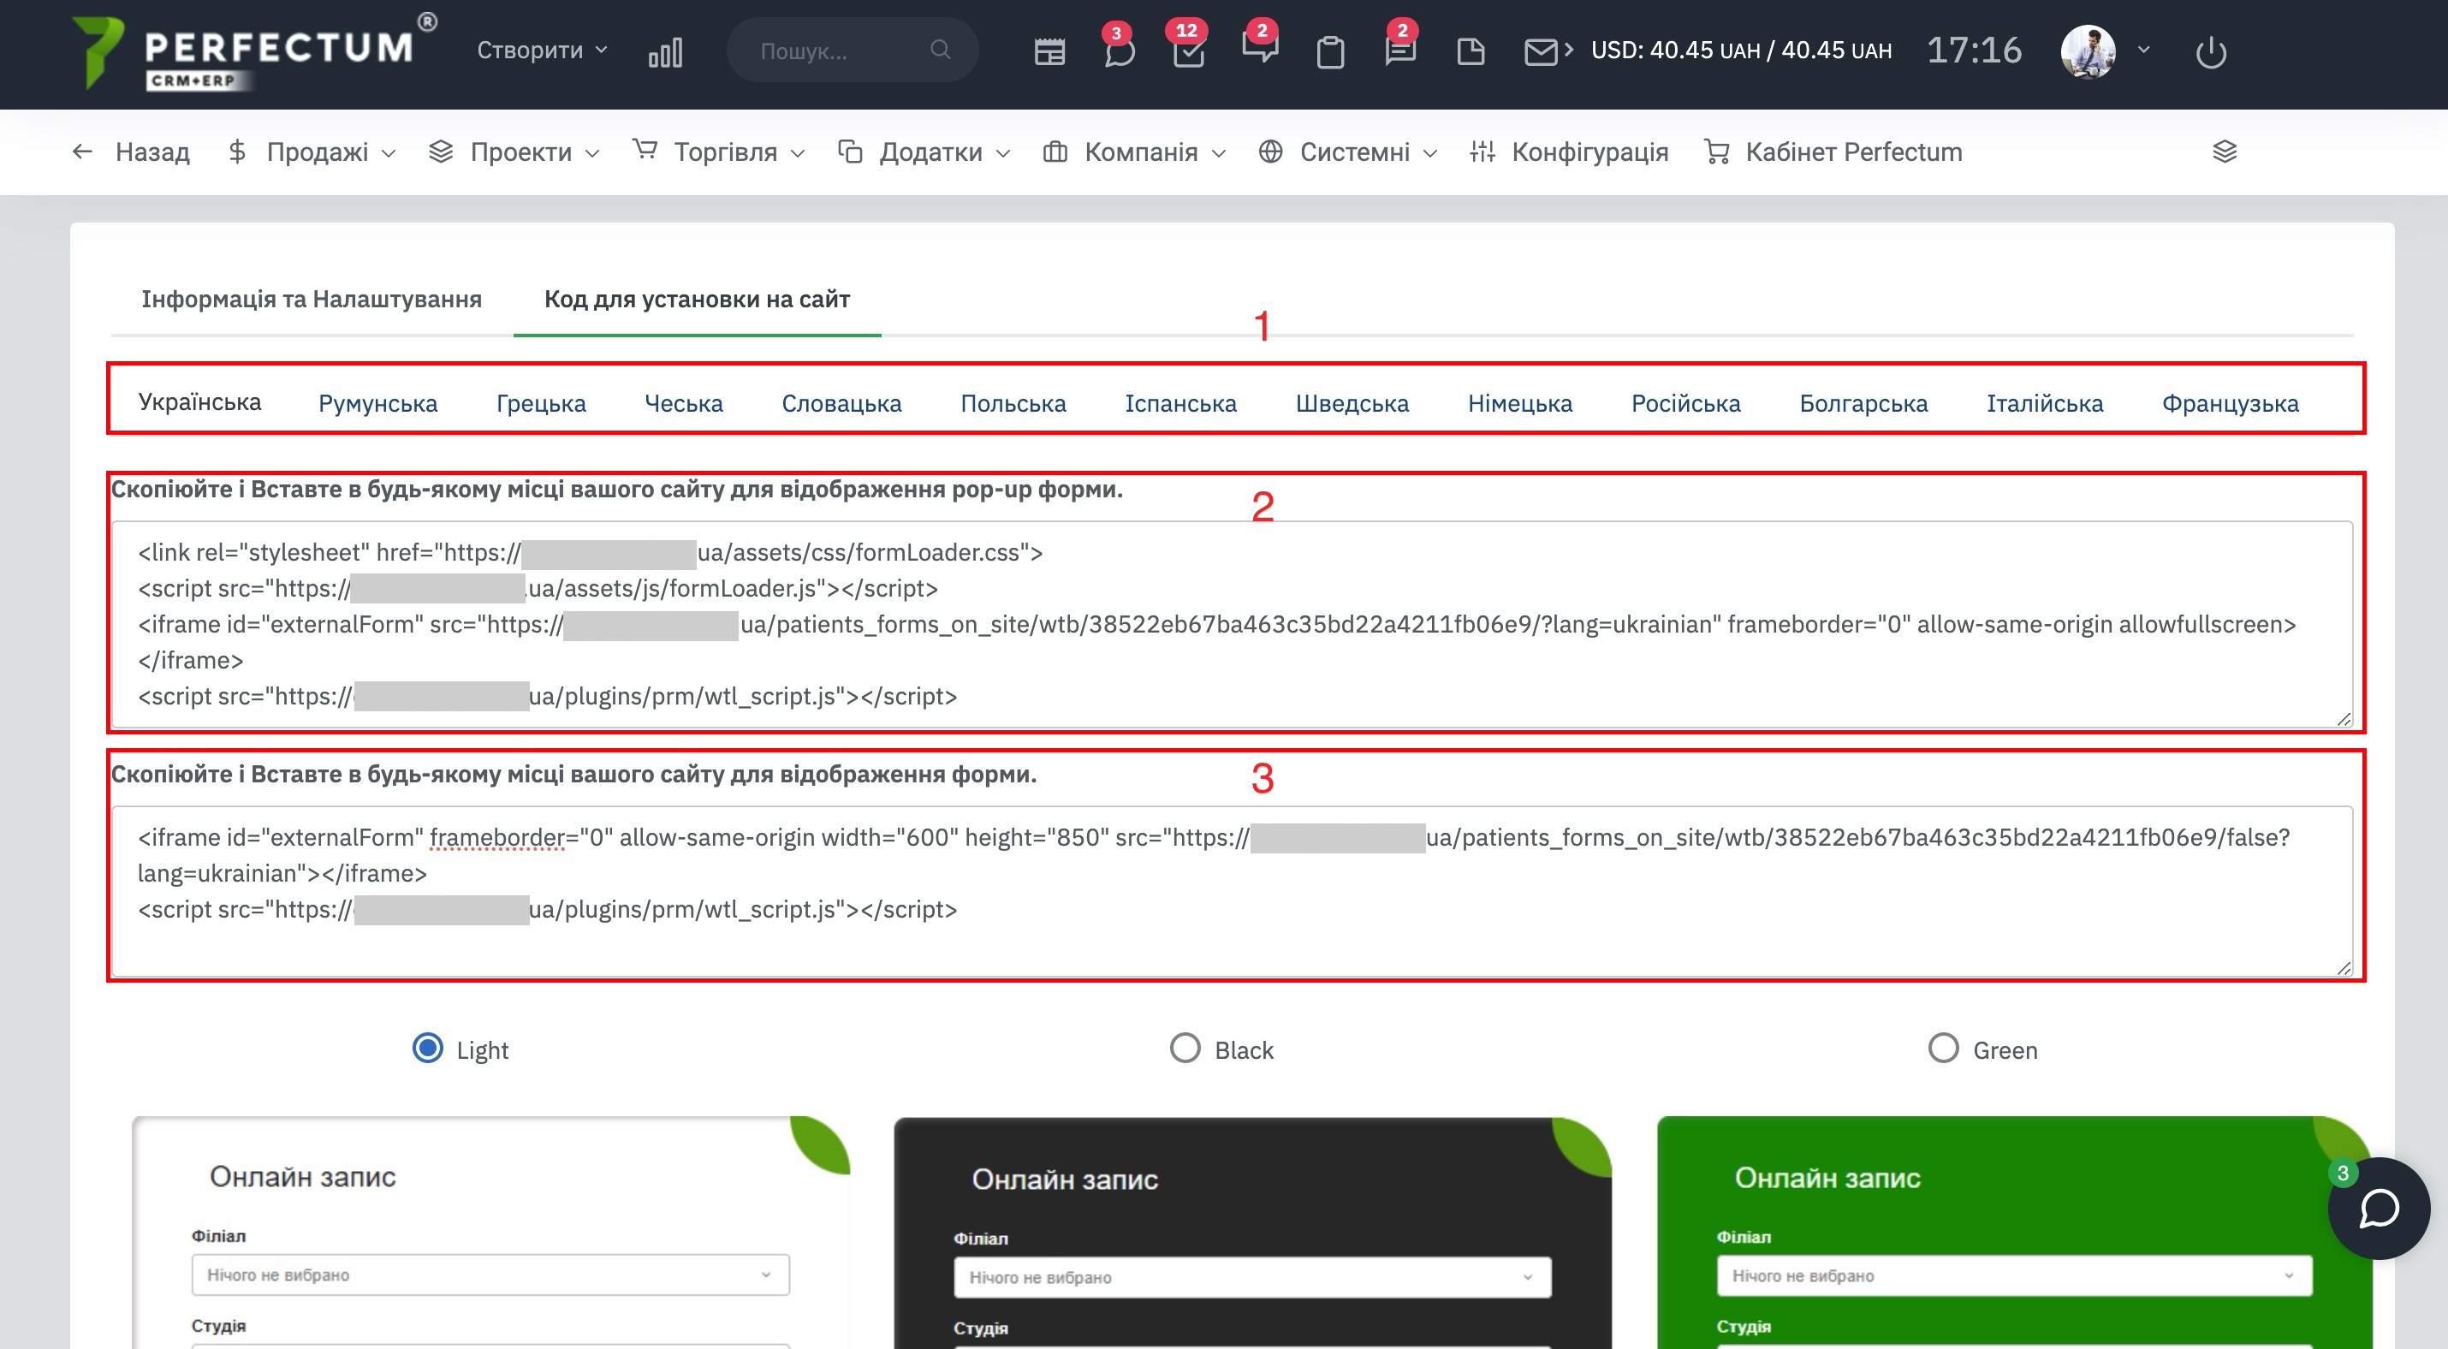Viewport: 2448px width, 1349px height.
Task: Open the Компанія menu dropdown
Action: click(x=1135, y=152)
